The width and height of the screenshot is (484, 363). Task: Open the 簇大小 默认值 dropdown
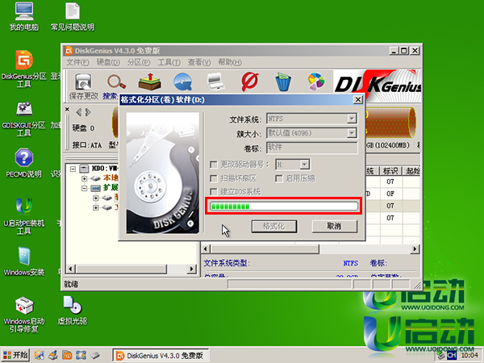[352, 133]
